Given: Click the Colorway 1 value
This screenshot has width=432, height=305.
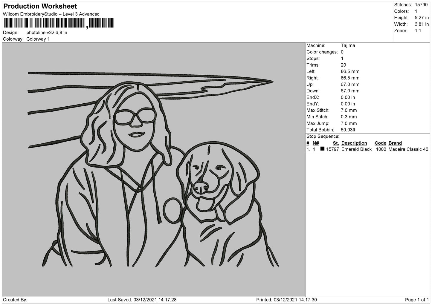Looking at the screenshot, I should pyautogui.click(x=38, y=39).
